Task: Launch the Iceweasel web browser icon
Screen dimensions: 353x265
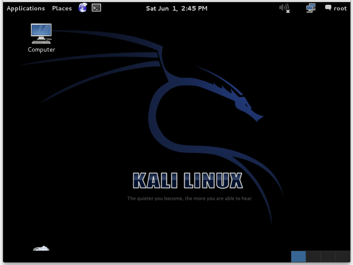Action: pos(82,8)
